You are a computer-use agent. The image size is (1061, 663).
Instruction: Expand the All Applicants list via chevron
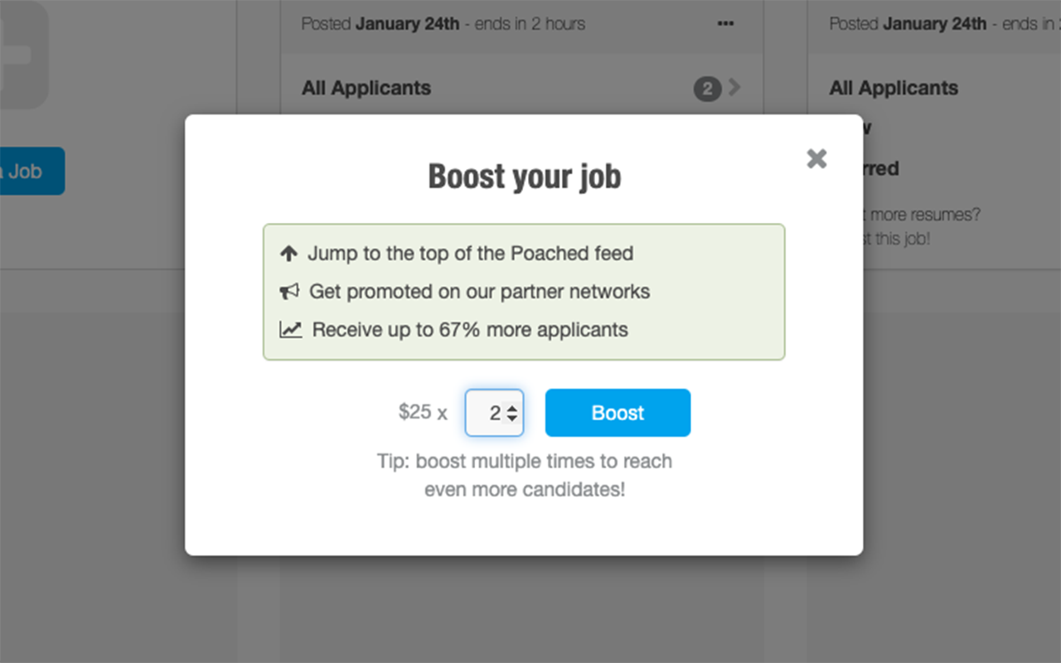[x=737, y=88]
